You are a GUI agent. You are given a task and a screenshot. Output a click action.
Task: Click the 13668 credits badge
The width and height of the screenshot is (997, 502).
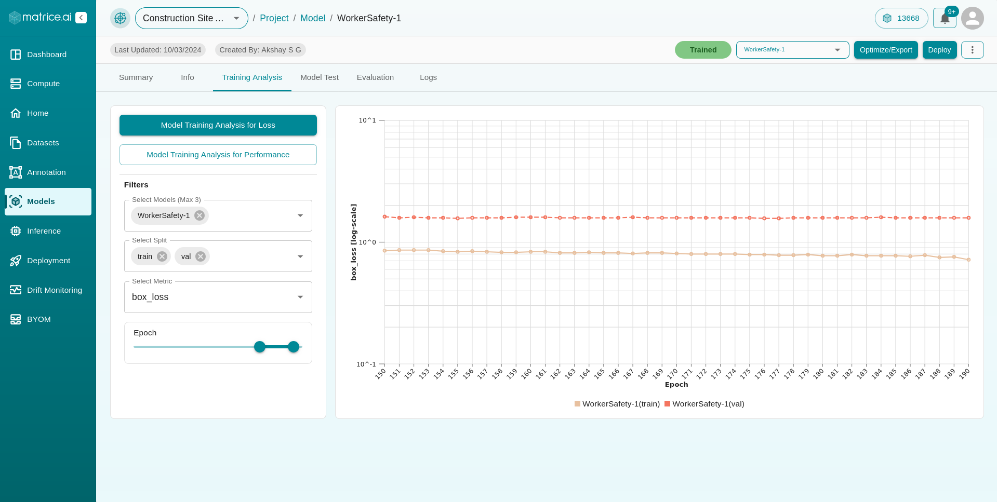click(901, 18)
